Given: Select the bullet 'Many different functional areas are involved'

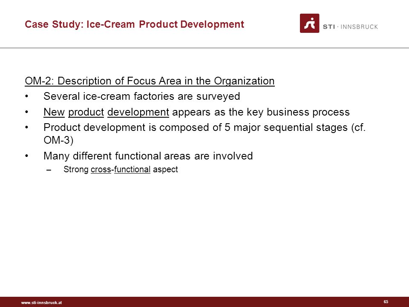Looking at the screenshot, I should pos(148,156).
